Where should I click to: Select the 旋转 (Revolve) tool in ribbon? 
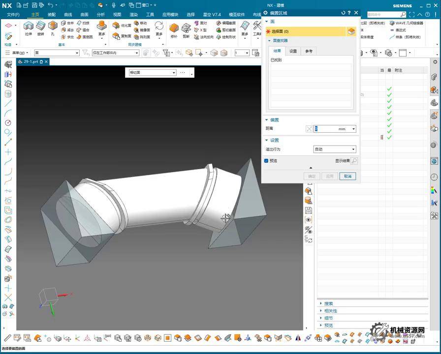tap(40, 26)
